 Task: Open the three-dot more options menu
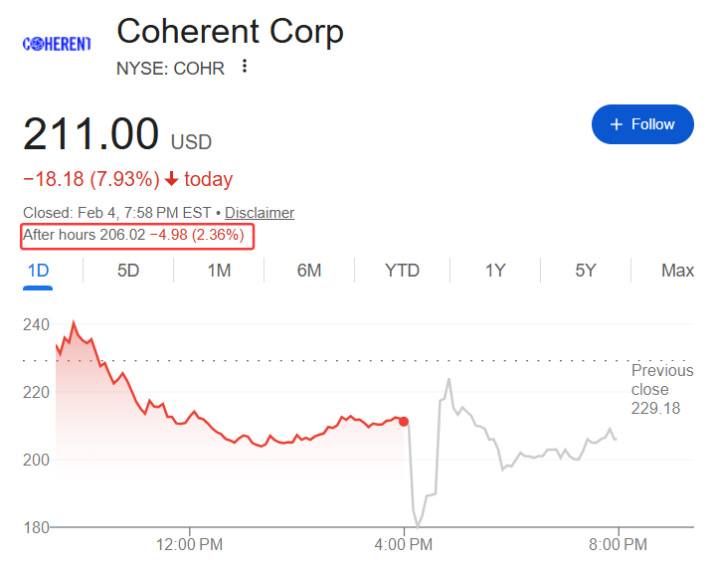pyautogui.click(x=245, y=68)
